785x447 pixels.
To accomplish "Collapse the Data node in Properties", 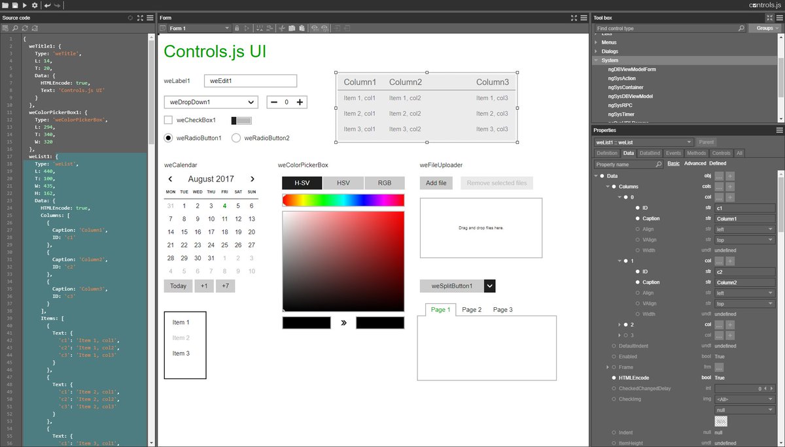I will [x=596, y=176].
